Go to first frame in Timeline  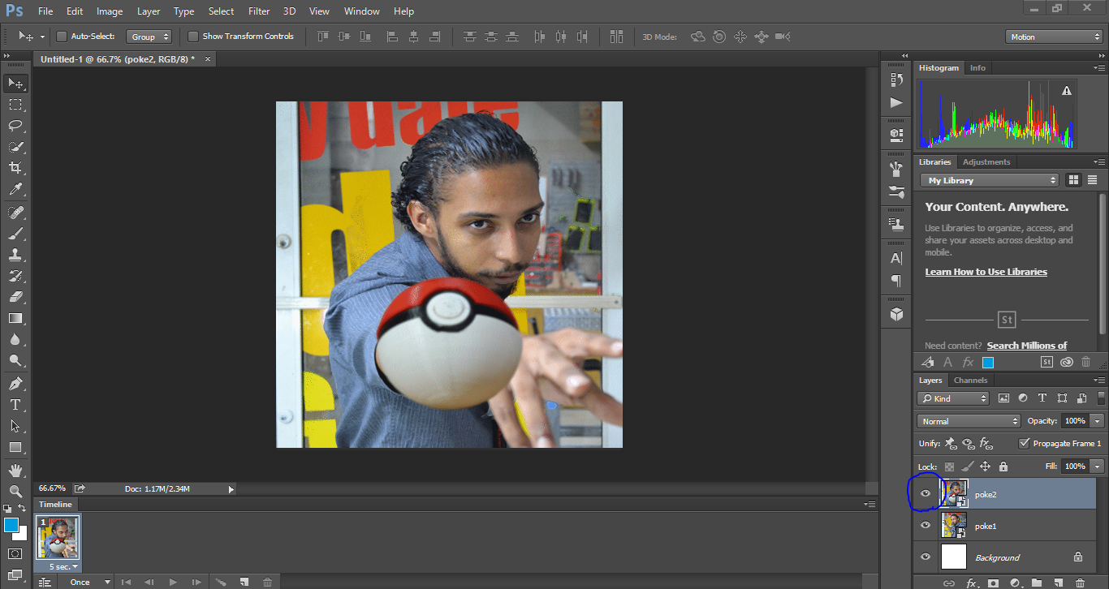pos(126,583)
